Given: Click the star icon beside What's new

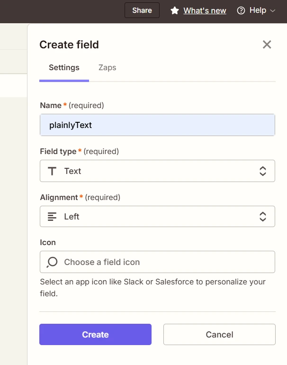Looking at the screenshot, I should [x=175, y=10].
